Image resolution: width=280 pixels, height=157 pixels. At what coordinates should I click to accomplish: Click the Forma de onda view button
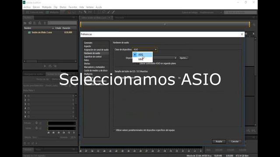[x=35, y=12]
